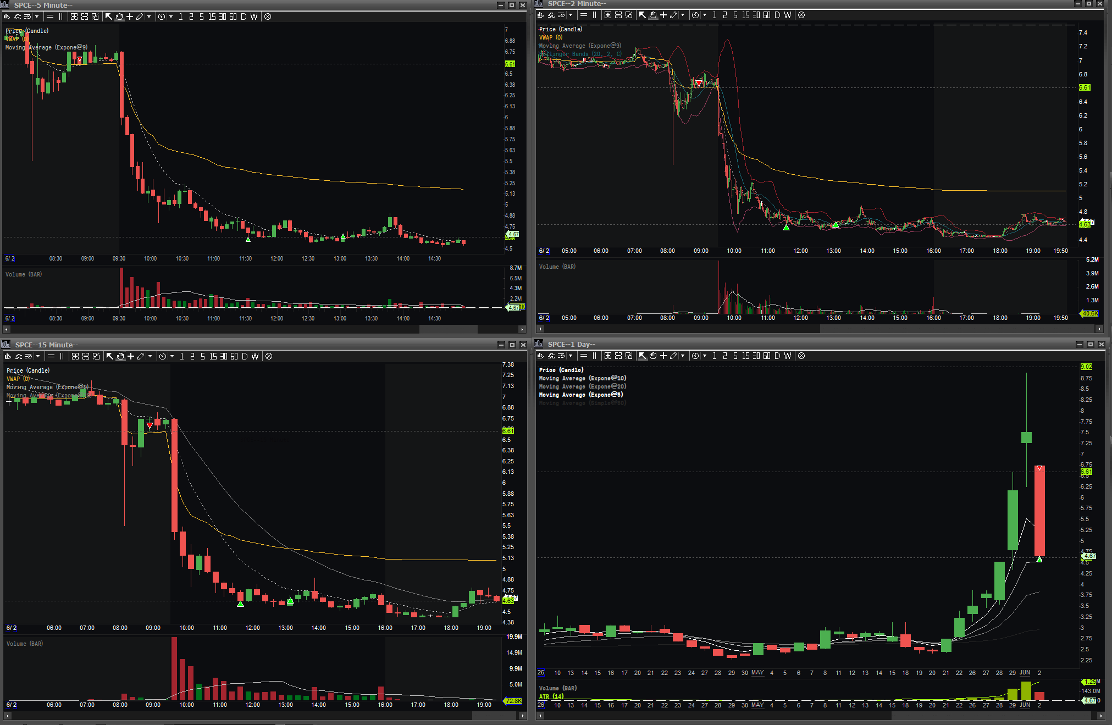Click scroll right arrow of 15 Minute chart
1112x725 pixels.
[523, 716]
